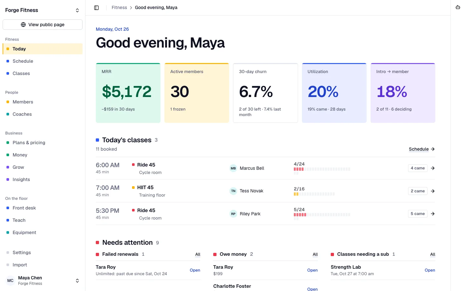This screenshot has height=291, width=466.
Task: Click the arrow on the 5:30 PM Ride 45 row
Action: [x=433, y=214]
